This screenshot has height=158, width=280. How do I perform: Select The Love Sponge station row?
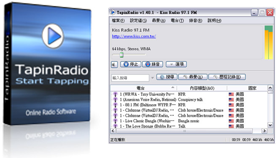click(x=189, y=126)
